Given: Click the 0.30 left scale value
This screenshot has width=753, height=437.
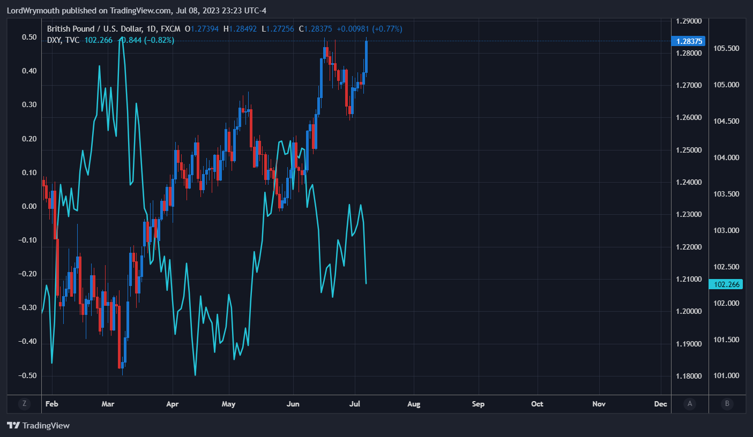Looking at the screenshot, I should click(x=29, y=104).
